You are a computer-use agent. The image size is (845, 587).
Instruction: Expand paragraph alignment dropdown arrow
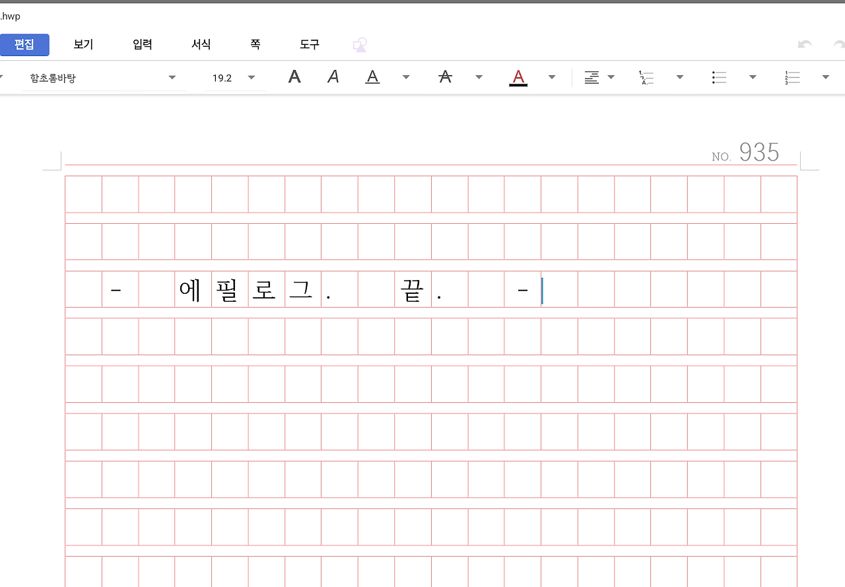611,77
